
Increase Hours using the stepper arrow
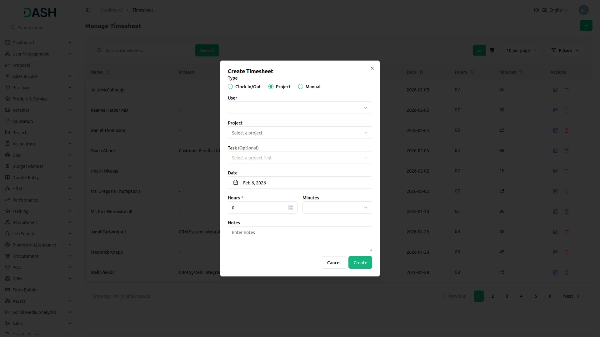click(x=291, y=206)
